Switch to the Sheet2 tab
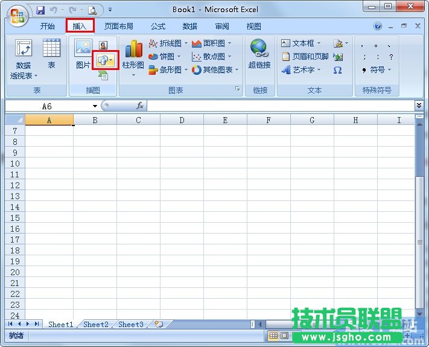Screen dimensions: 429x347 coord(96,324)
